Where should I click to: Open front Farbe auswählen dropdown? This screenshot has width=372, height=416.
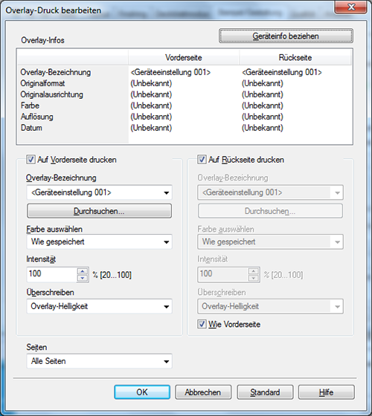pyautogui.click(x=100, y=241)
